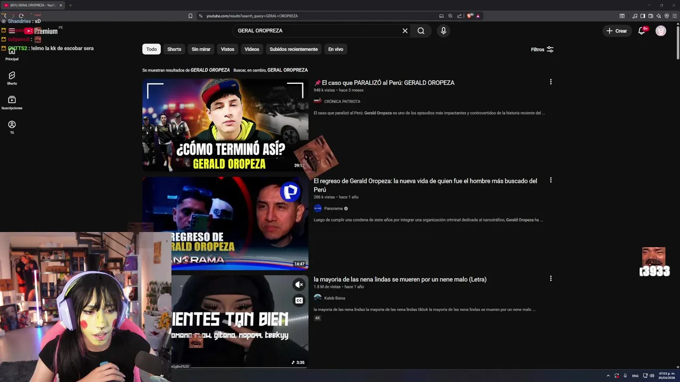Screen dimensions: 680x382
Task: Open Suscripciones in the sidebar
Action: [12, 103]
